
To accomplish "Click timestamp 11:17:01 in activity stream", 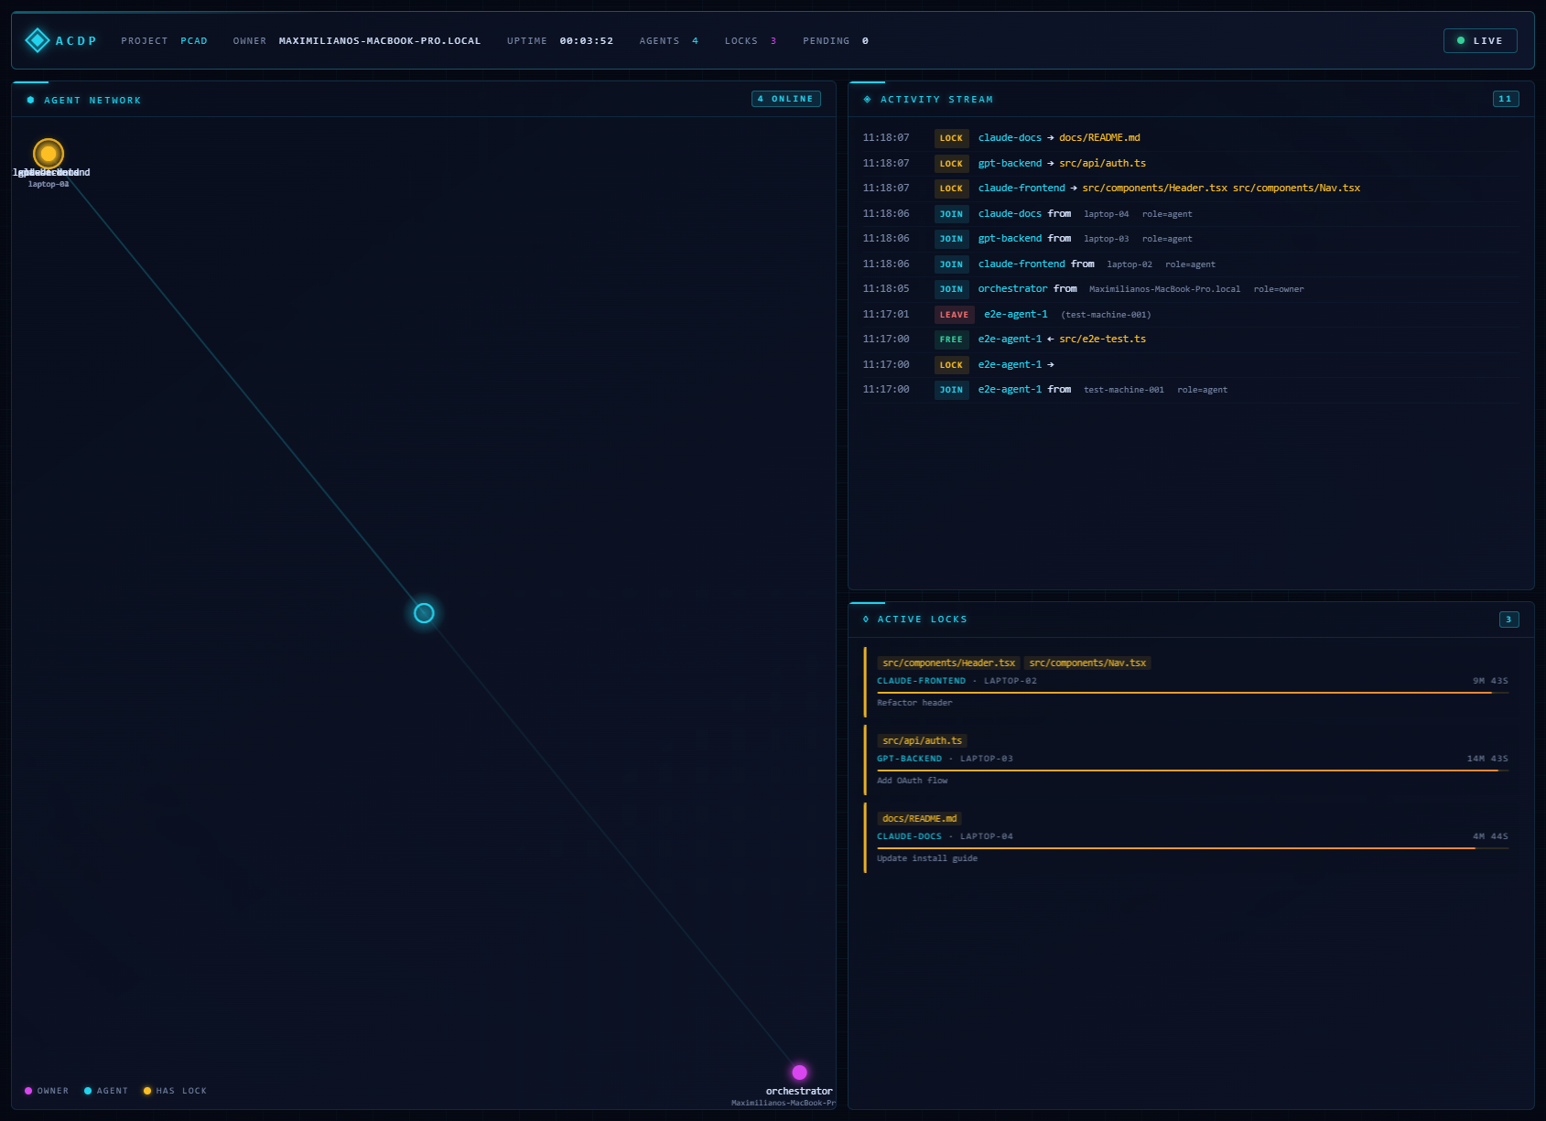I will [x=886, y=314].
